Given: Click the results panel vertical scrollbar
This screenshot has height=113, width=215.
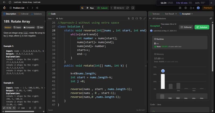Looking at the screenshot, I should point(213,47).
